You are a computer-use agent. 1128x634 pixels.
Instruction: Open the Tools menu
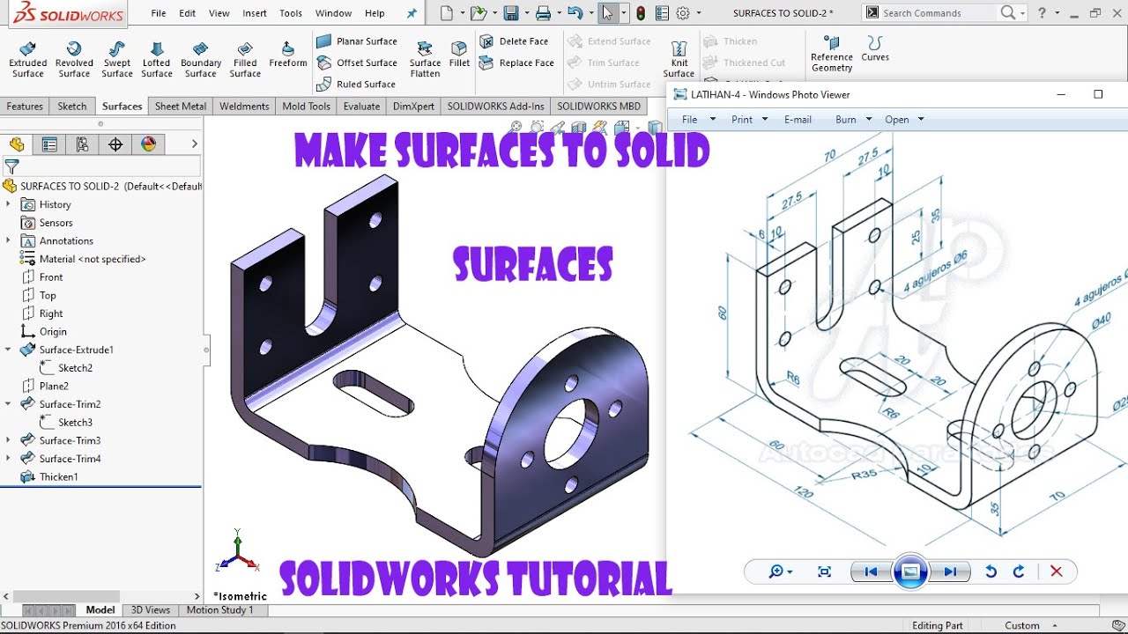291,13
